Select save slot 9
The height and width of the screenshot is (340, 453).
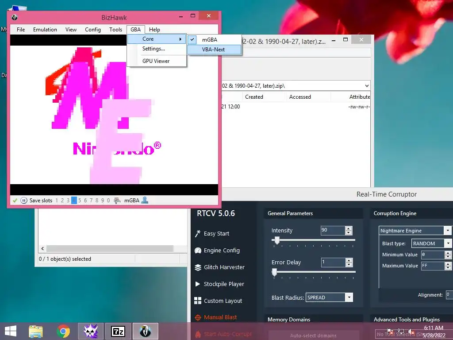point(103,201)
